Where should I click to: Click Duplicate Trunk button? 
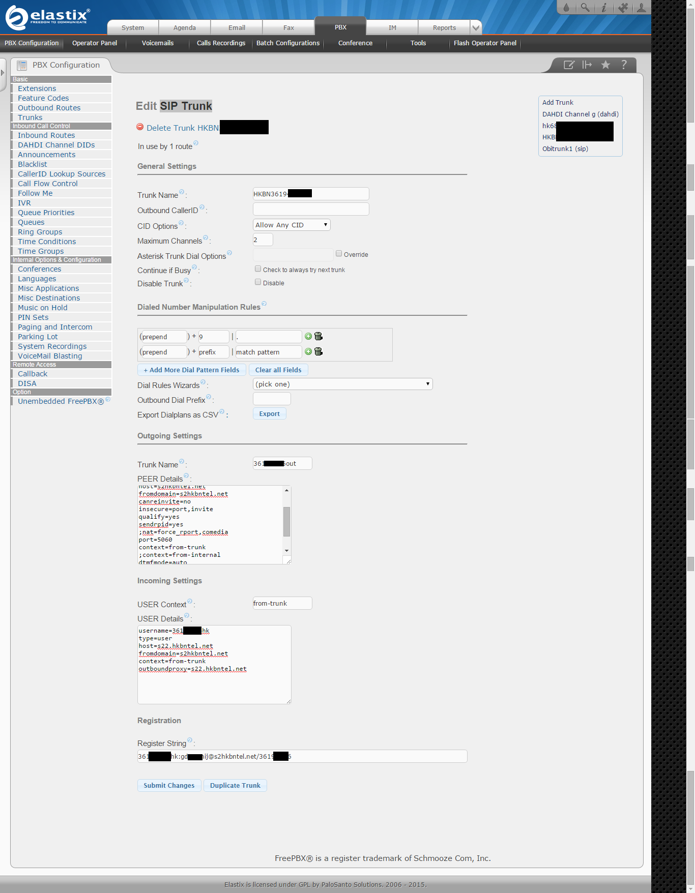[235, 786]
